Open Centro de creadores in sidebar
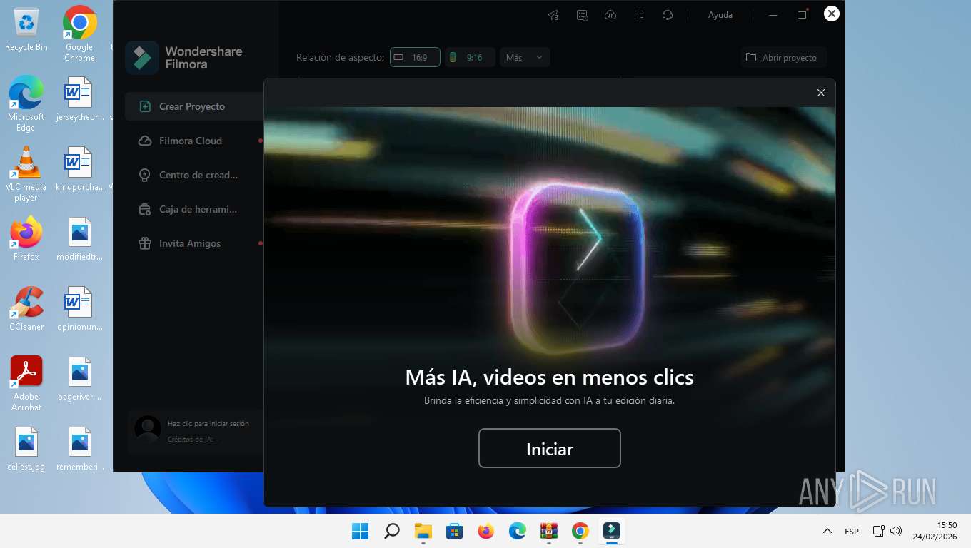The width and height of the screenshot is (971, 548). (194, 175)
